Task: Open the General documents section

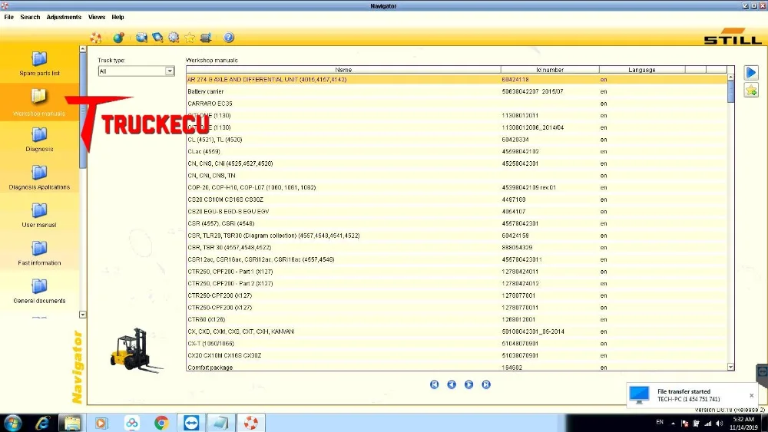Action: 39,291
